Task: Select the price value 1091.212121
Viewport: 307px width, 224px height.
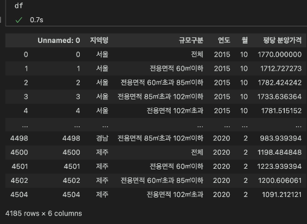Action: 282,195
